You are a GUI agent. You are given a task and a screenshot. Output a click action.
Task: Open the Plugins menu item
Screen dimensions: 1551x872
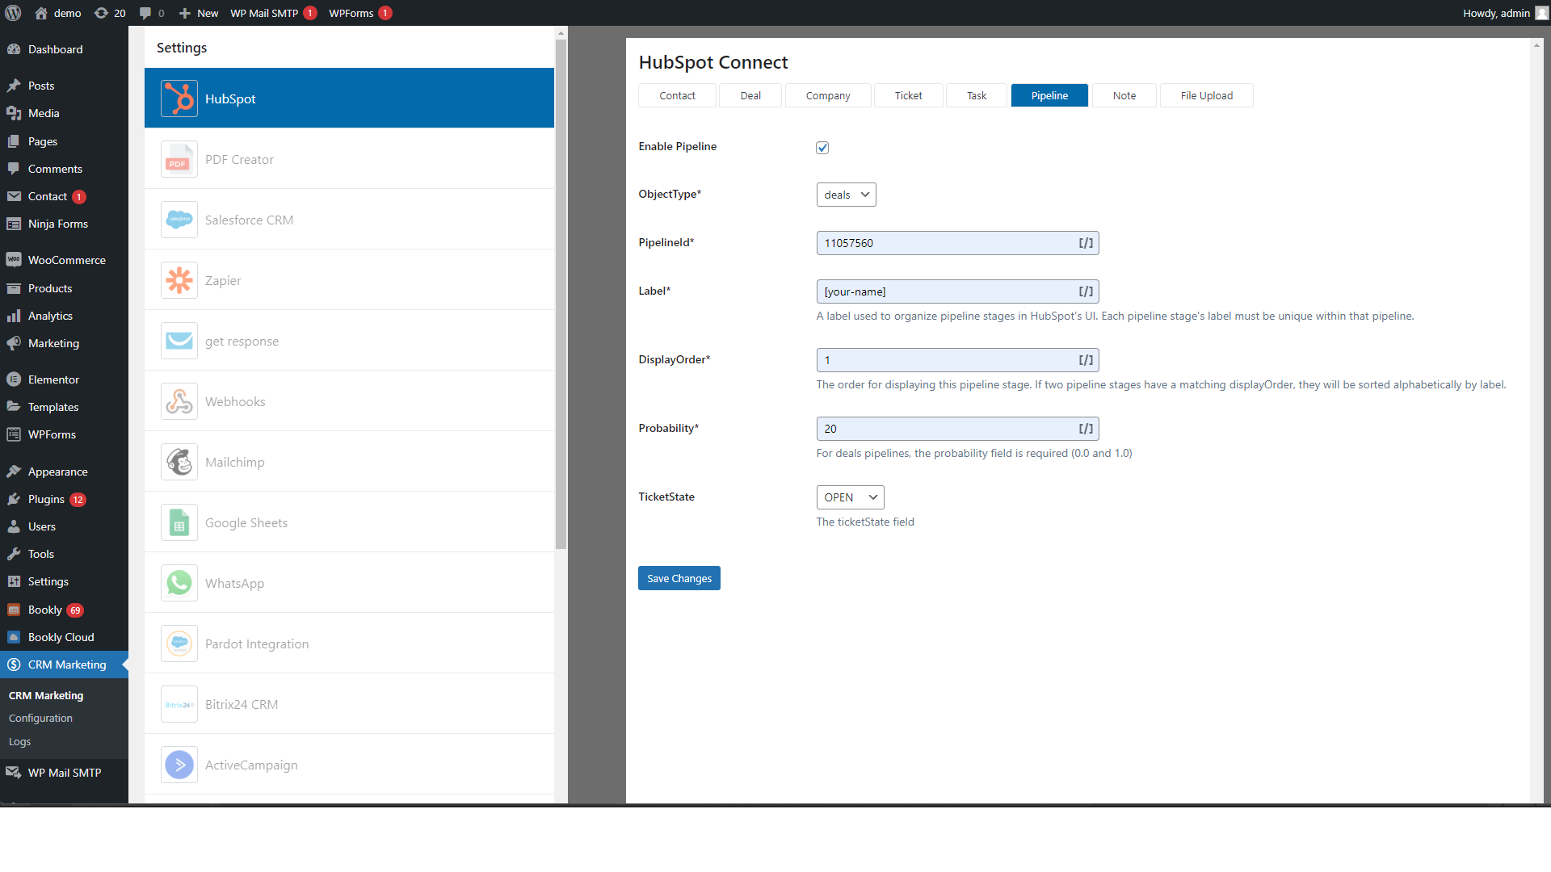[46, 499]
